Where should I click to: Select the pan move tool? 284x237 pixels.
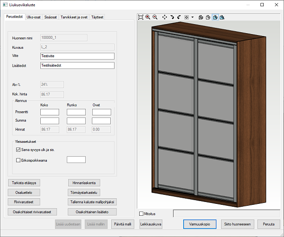(x=164, y=17)
